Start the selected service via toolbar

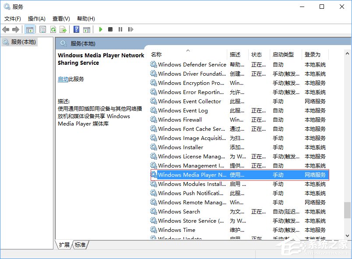[101, 29]
